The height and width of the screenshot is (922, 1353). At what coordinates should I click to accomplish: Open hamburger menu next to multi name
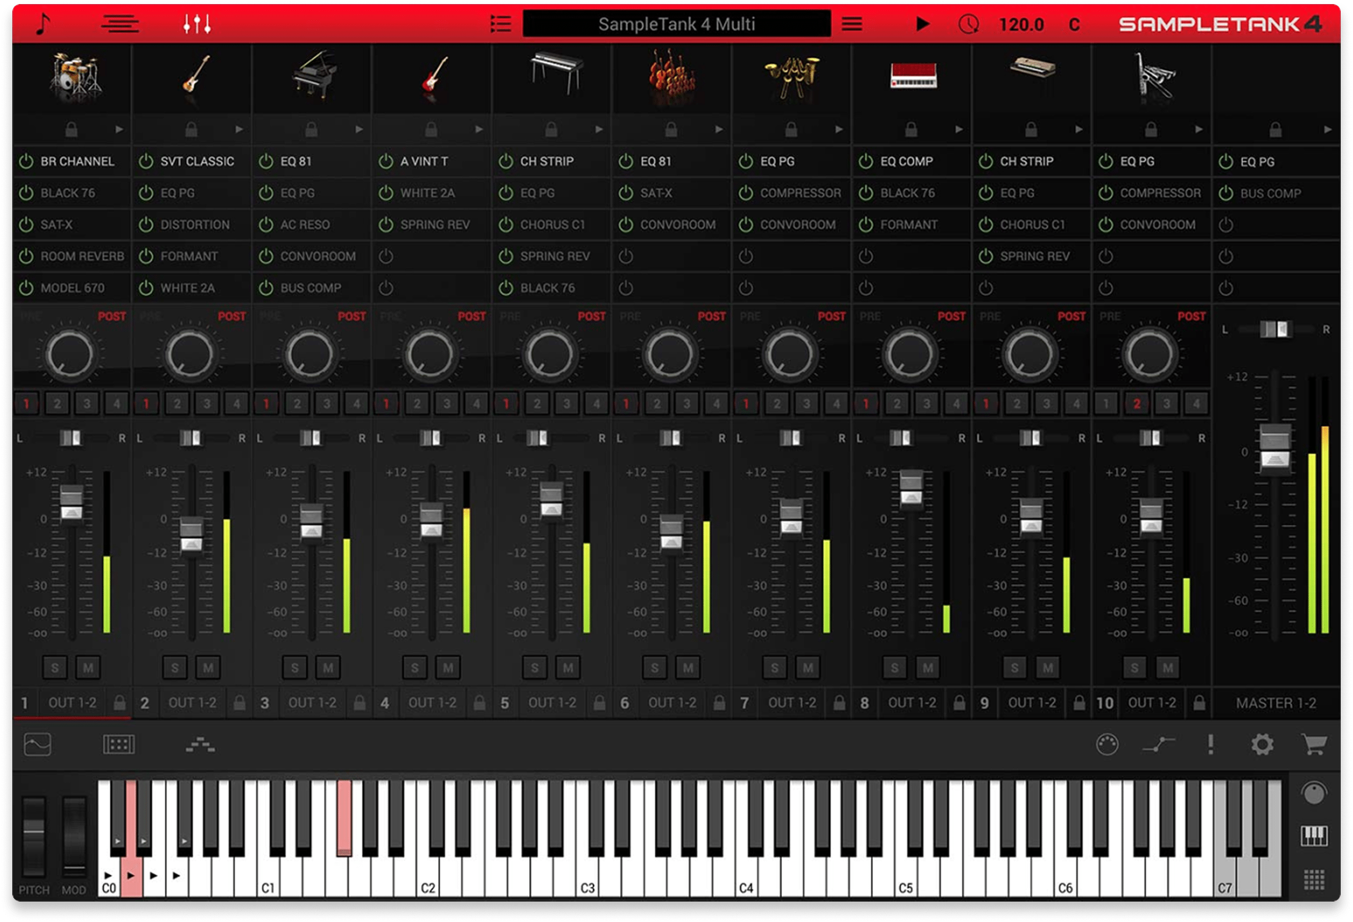851,24
